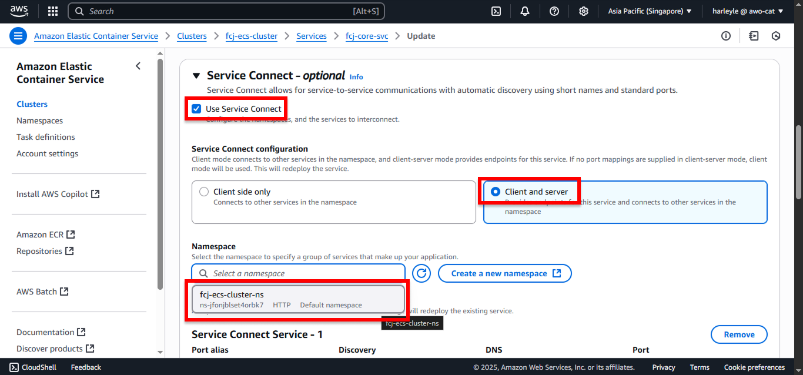The width and height of the screenshot is (803, 375).
Task: Click the external link icon beside Documentation
Action: coord(82,332)
